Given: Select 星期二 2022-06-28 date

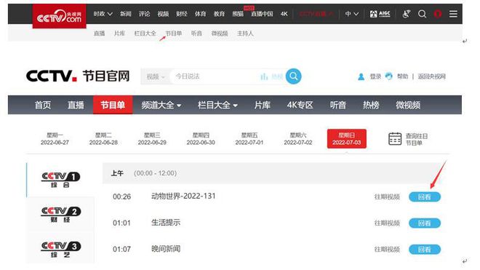Looking at the screenshot, I should click(x=103, y=139).
